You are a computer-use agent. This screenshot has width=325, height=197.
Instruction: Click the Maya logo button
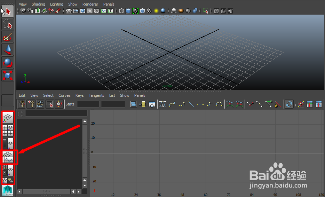8,190
